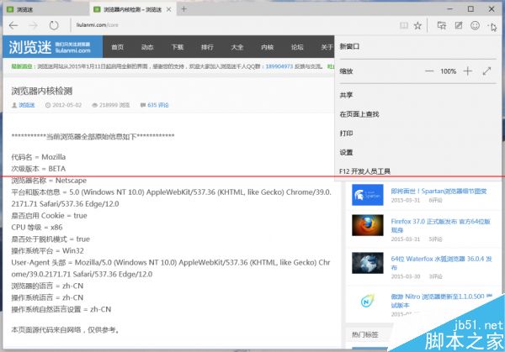Open a new tab with plus button

[x=183, y=9]
